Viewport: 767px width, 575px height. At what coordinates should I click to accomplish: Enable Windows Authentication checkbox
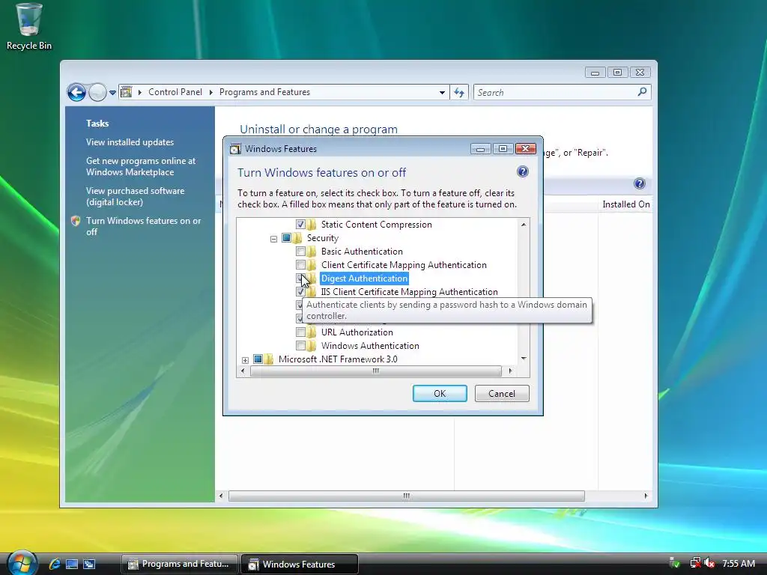[300, 346]
